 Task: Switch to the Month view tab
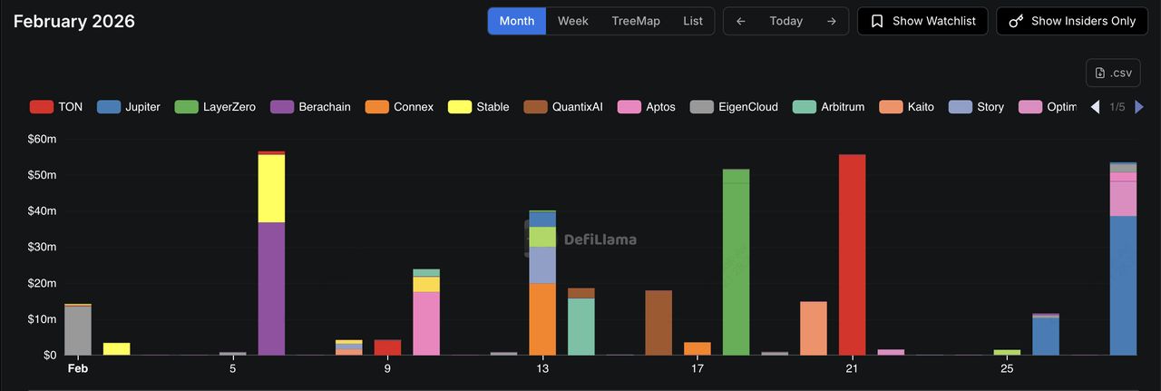pos(517,21)
